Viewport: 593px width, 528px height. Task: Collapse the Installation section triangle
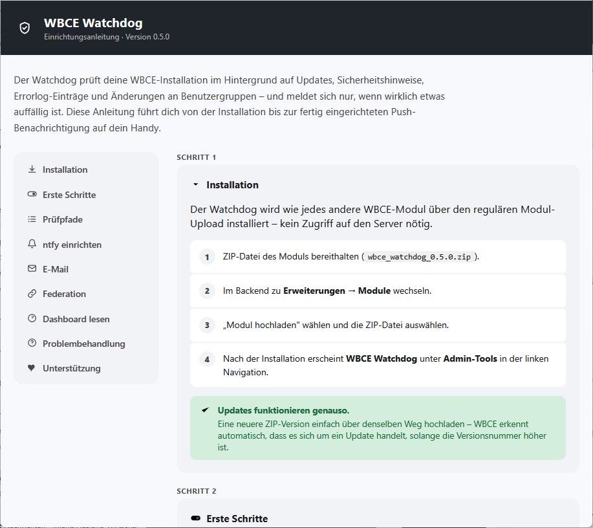pos(195,184)
